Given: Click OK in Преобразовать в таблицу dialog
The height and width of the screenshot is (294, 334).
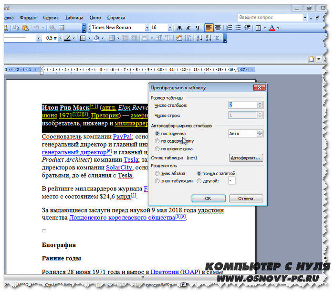Looking at the screenshot, I should (209, 199).
